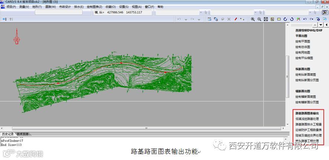Click the next view curved arrow icon

(312, 19)
